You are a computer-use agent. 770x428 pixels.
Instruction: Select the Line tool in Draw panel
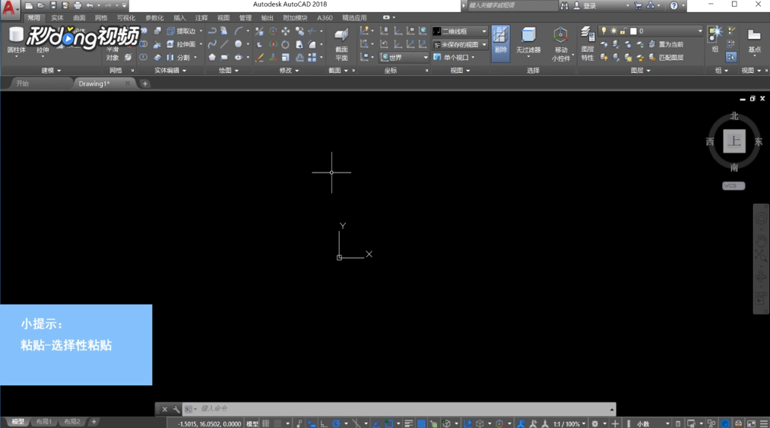pyautogui.click(x=224, y=44)
